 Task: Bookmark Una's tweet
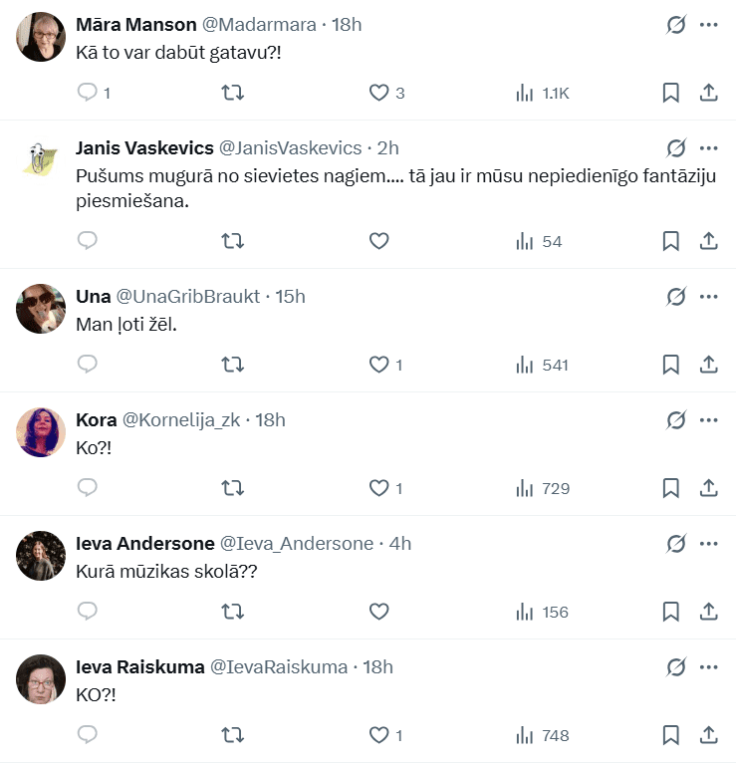click(x=671, y=365)
